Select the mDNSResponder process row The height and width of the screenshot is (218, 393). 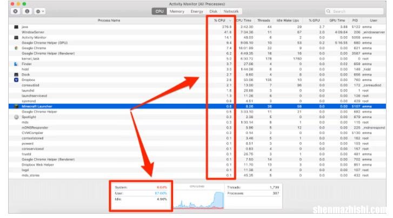click(197, 128)
